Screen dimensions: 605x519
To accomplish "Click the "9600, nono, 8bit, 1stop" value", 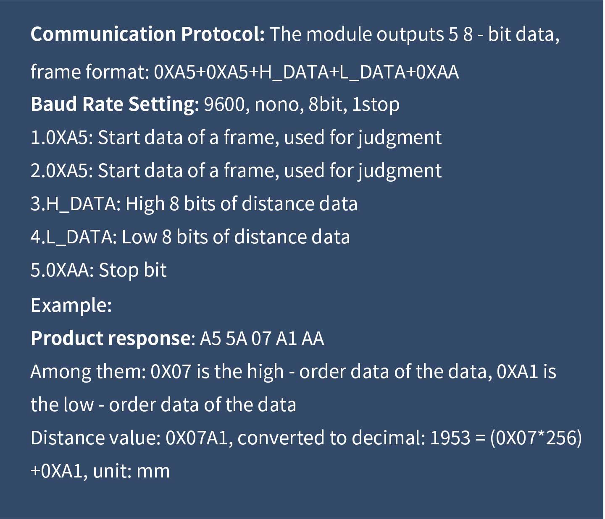I will tap(302, 104).
